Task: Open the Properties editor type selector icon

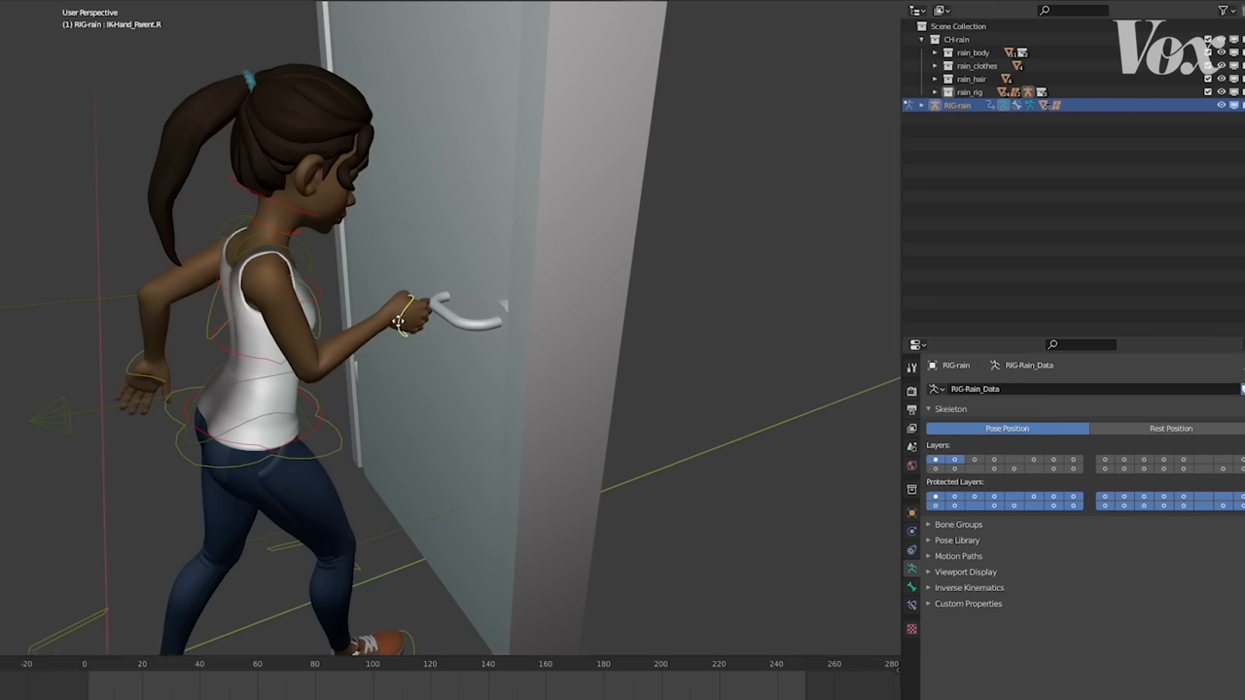Action: (x=914, y=344)
